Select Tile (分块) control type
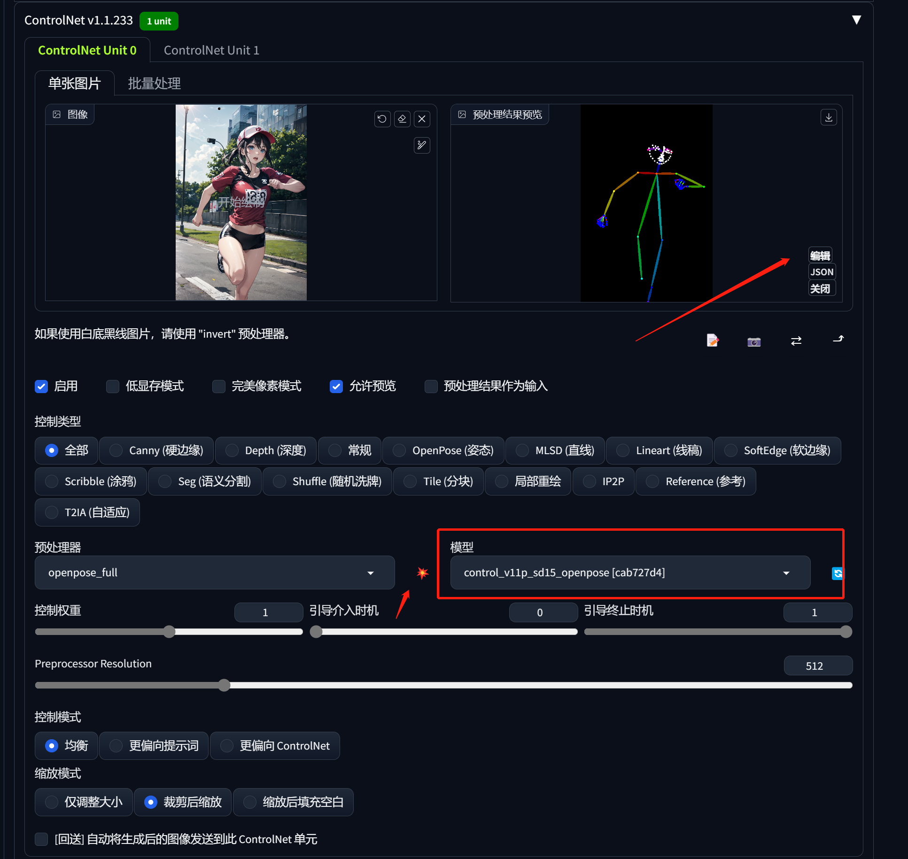This screenshot has width=908, height=859. click(439, 481)
